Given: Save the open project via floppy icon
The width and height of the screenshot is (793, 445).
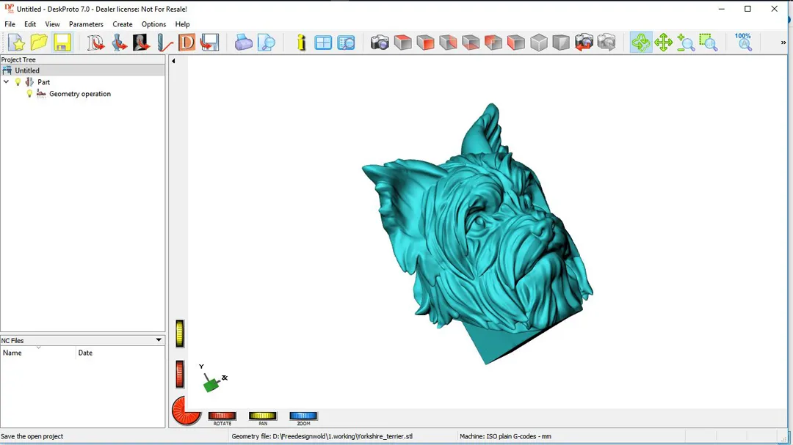Looking at the screenshot, I should coord(62,43).
